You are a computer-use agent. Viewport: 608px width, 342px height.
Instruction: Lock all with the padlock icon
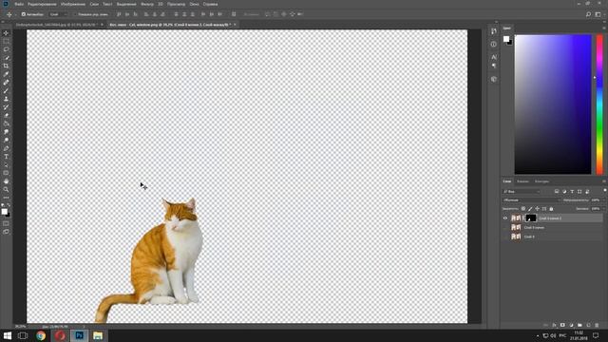tap(551, 209)
